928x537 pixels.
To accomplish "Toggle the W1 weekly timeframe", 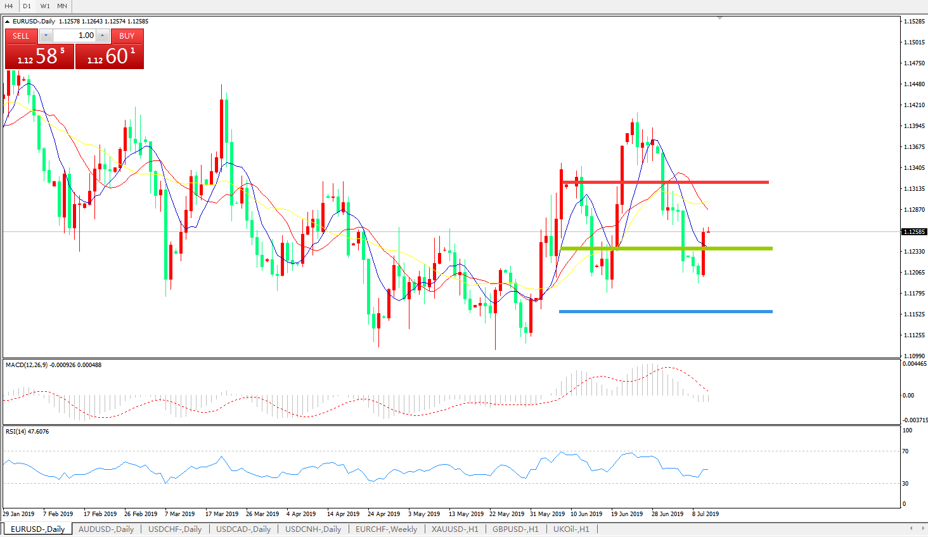I will click(x=45, y=6).
